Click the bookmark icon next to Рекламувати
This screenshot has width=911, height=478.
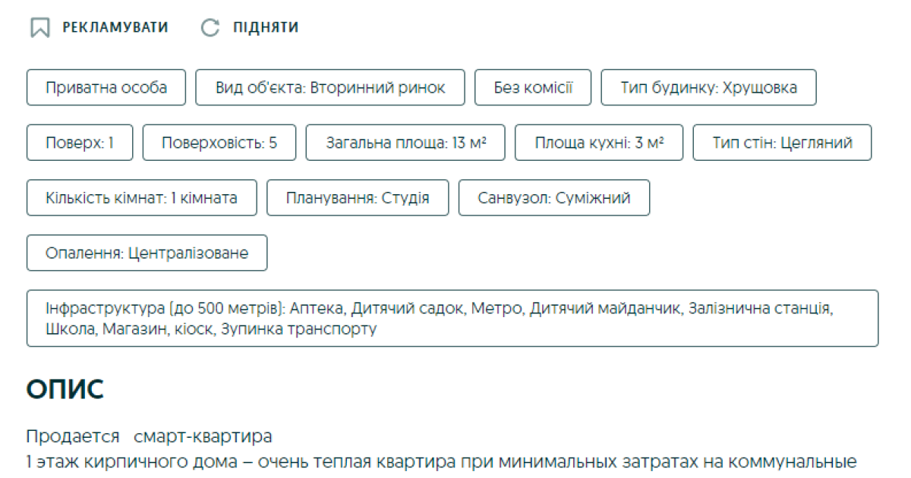coord(39,28)
